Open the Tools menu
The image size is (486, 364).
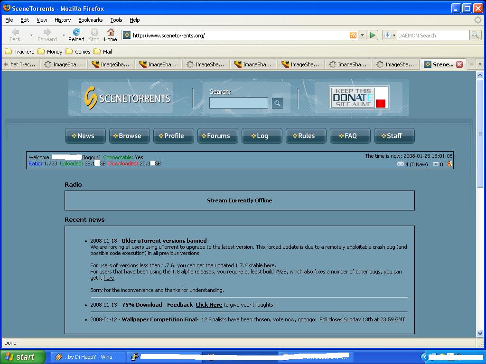[x=116, y=20]
